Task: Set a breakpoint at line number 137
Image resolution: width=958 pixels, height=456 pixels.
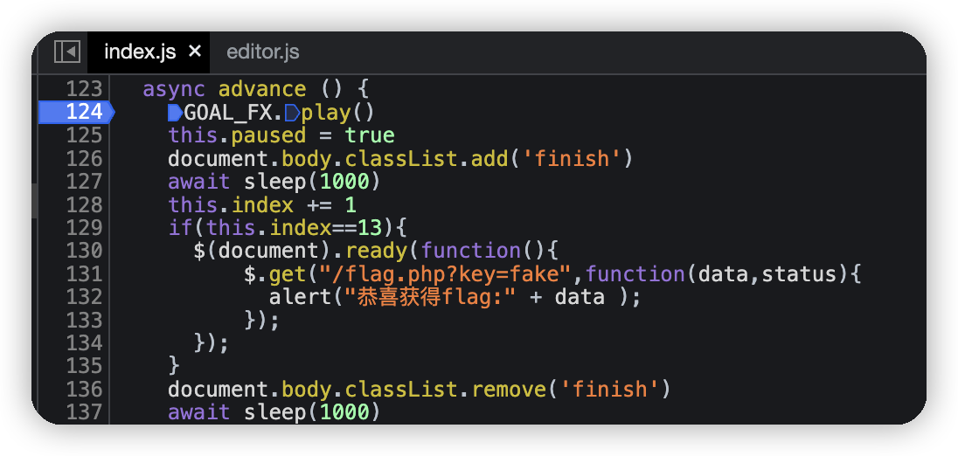Action: coord(84,411)
